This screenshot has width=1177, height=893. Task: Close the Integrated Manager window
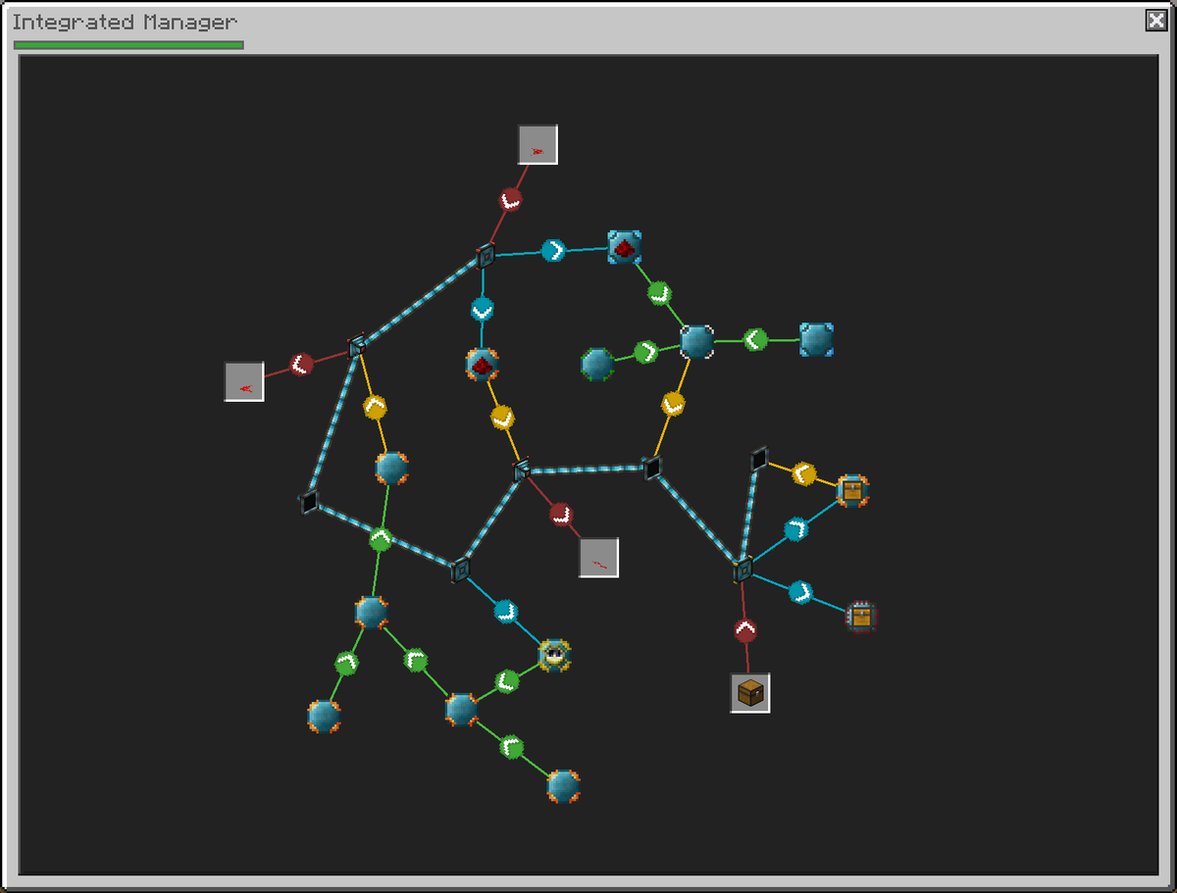coord(1156,21)
